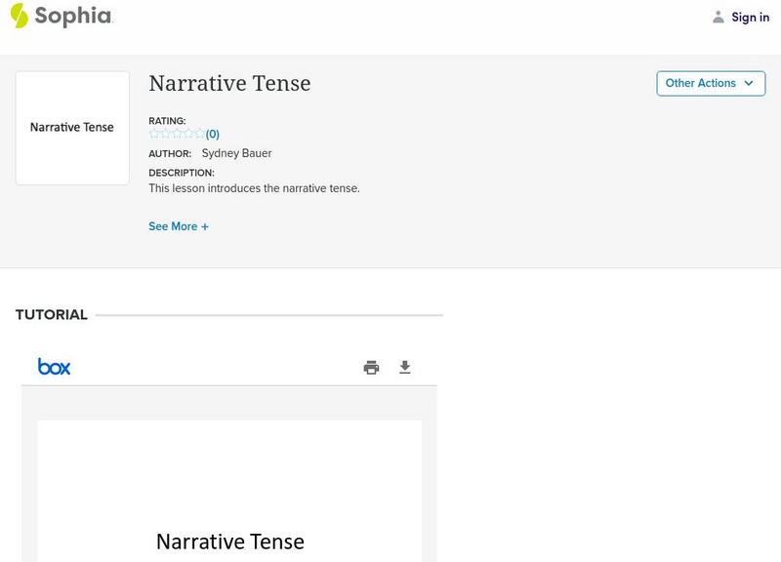Give the lesson five stars
Viewport: 781px width, 562px height.
pos(199,135)
